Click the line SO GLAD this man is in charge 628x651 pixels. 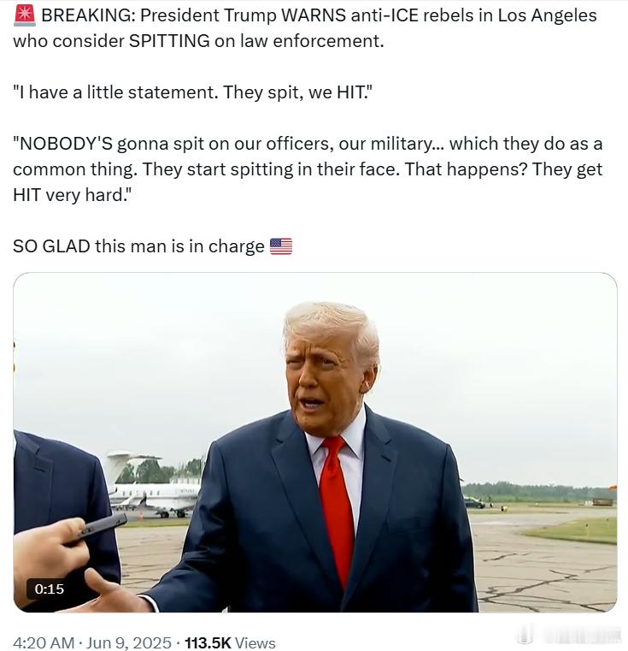coord(138,246)
